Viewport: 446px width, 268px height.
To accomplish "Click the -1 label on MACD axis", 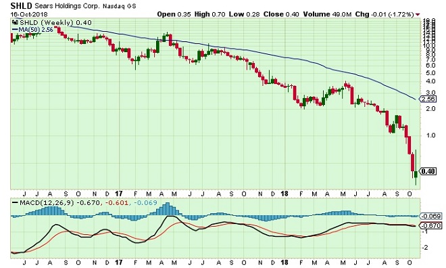I will (426, 231).
